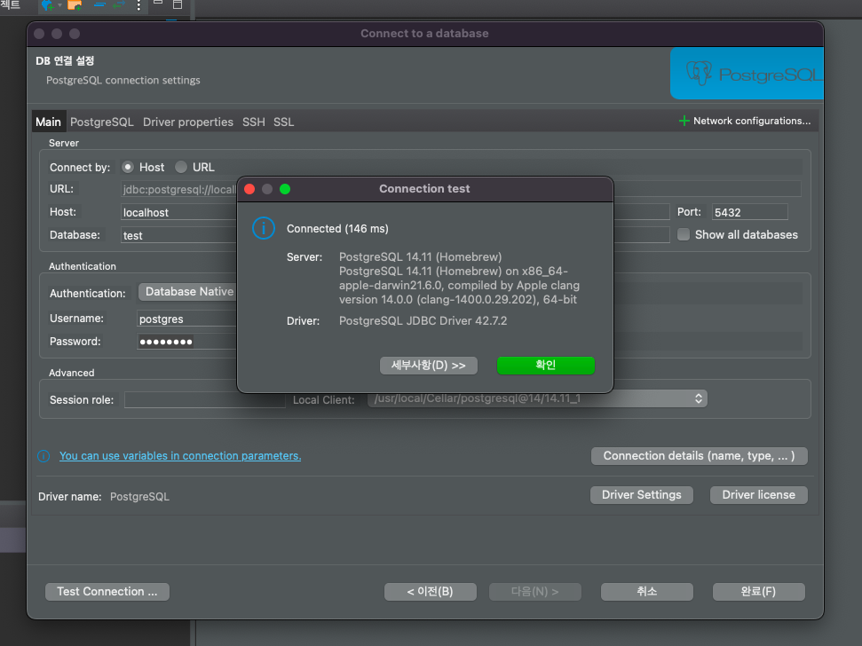Click the info icon in Connection test dialog
The height and width of the screenshot is (646, 862).
264,228
